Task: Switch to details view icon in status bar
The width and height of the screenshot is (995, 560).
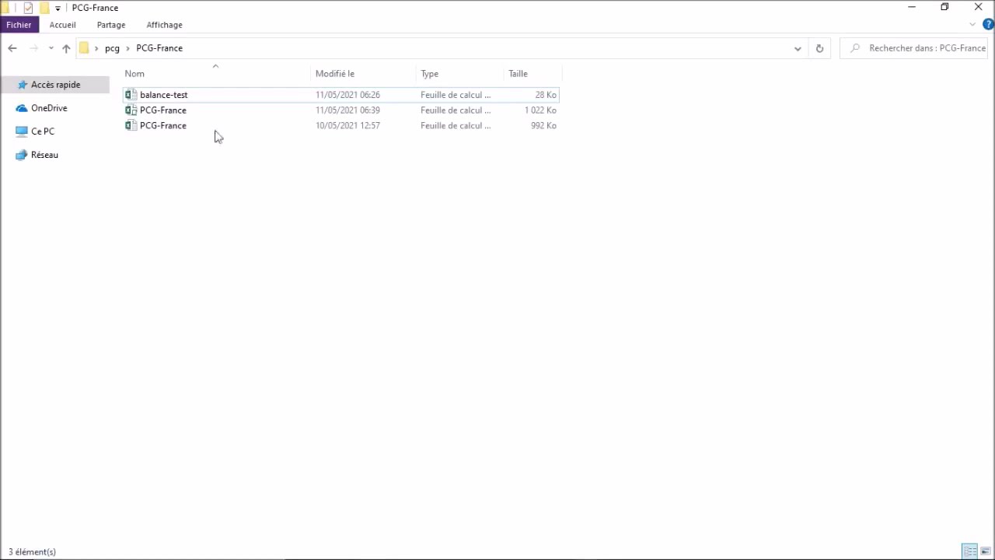Action: [x=970, y=551]
